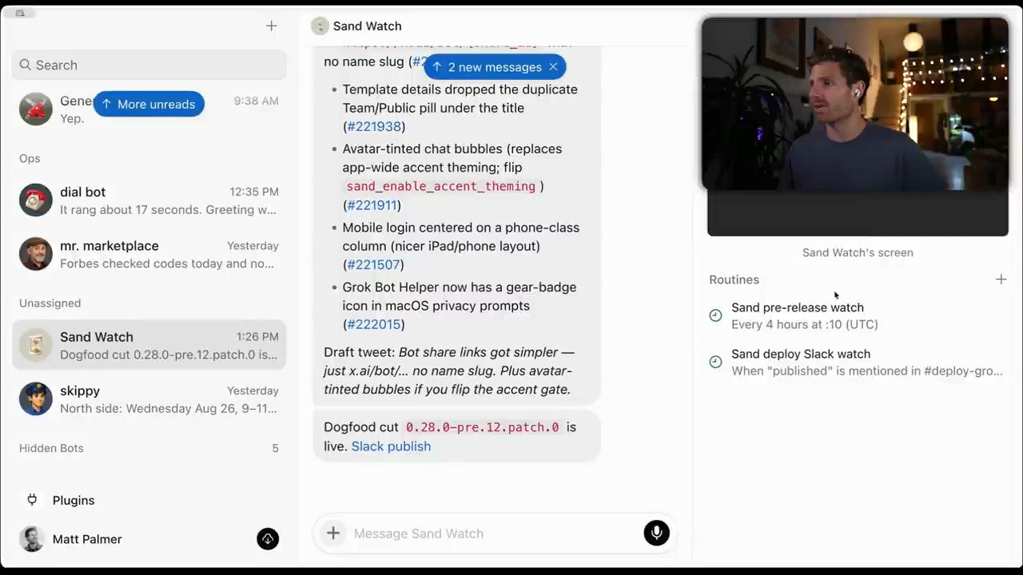The image size is (1023, 575).
Task: Dismiss the 2 new messages pill
Action: click(553, 67)
